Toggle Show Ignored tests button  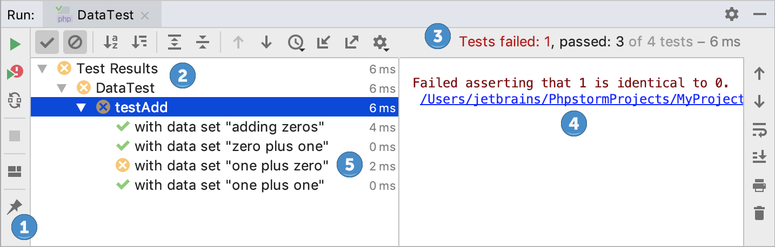[76, 42]
